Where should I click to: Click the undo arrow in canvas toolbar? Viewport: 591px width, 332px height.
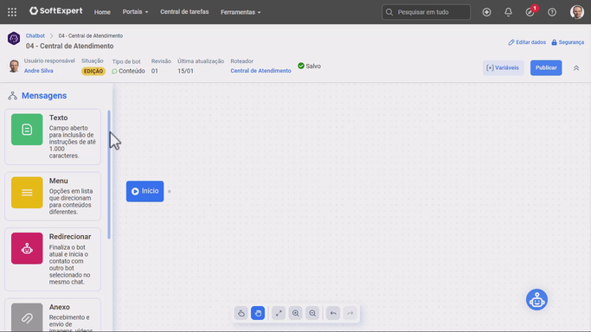coord(333,313)
